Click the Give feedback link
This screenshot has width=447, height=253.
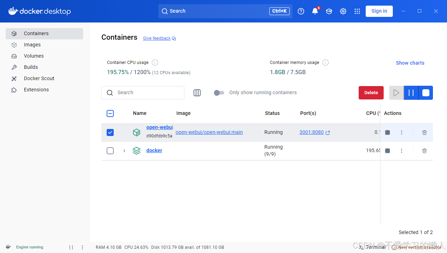tap(157, 38)
